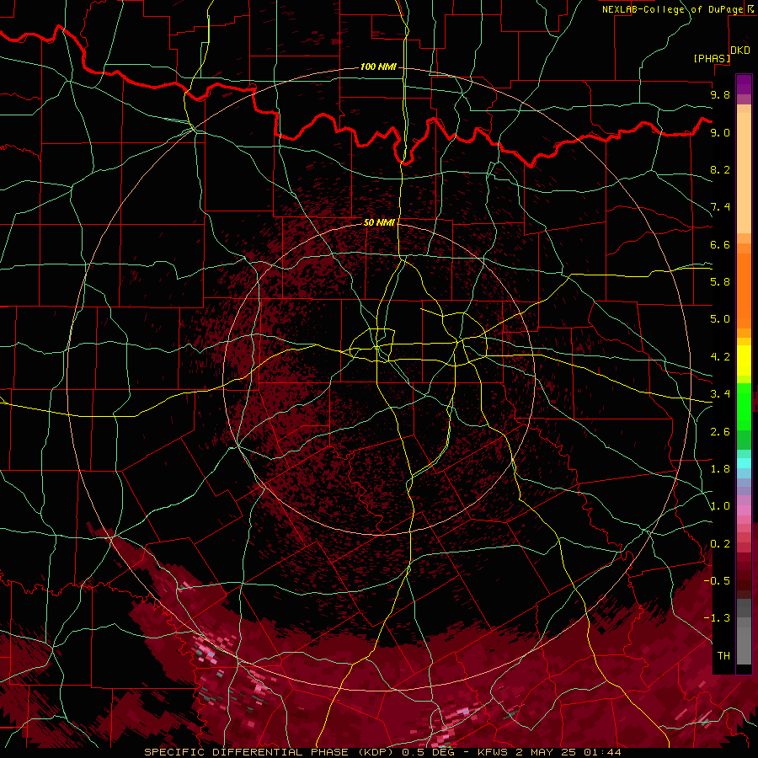
Task: Click the DKD unit label
Action: (x=740, y=51)
